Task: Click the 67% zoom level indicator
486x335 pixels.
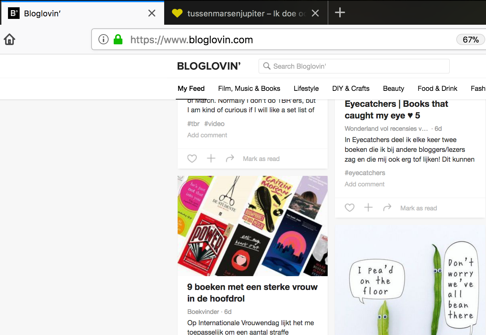Action: [471, 40]
